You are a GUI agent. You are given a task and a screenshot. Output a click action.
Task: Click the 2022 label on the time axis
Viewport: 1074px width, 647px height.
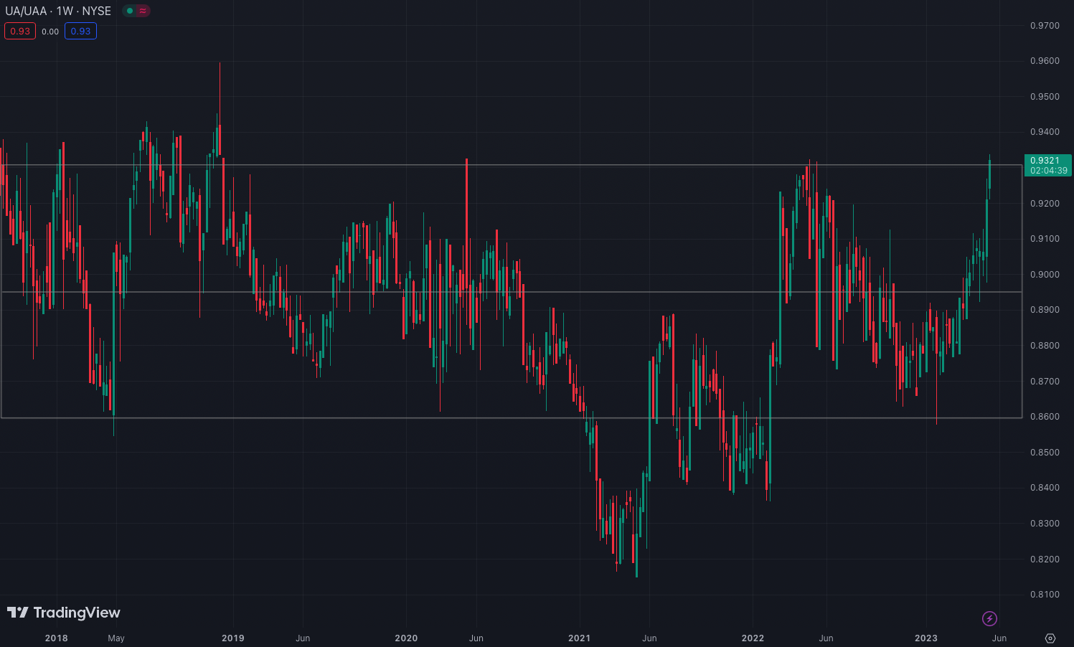pos(753,638)
